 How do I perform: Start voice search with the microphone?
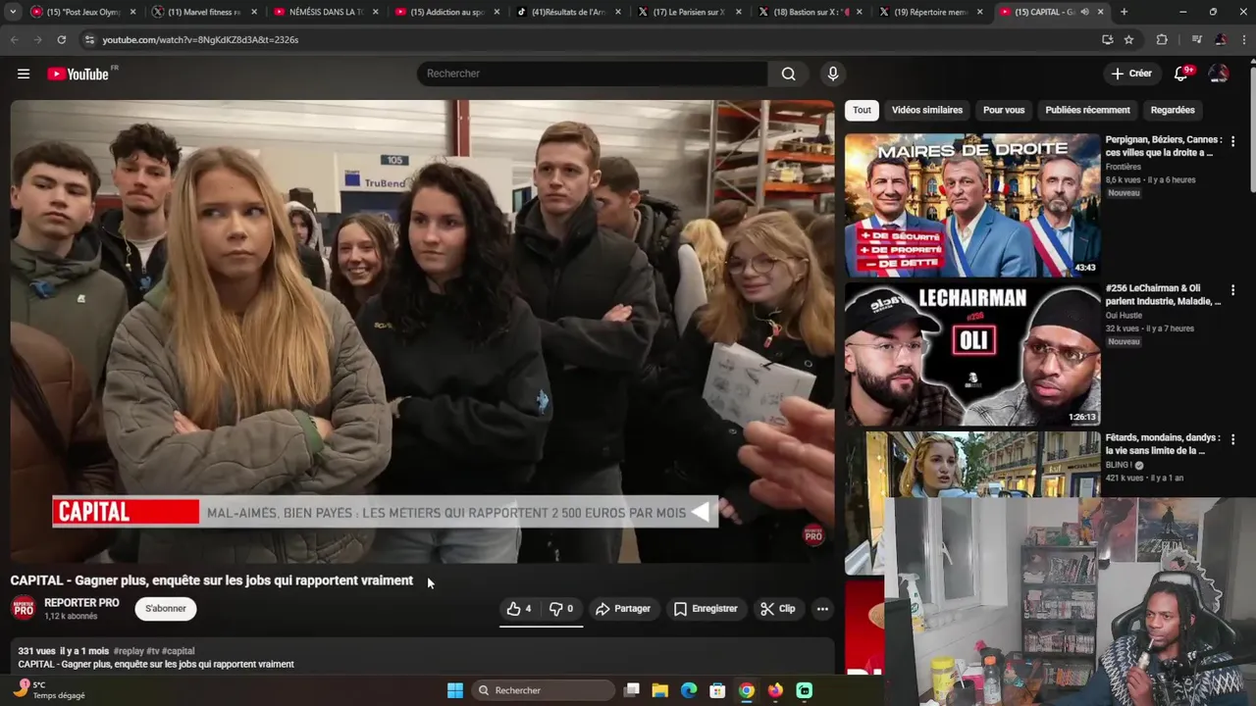coord(833,74)
